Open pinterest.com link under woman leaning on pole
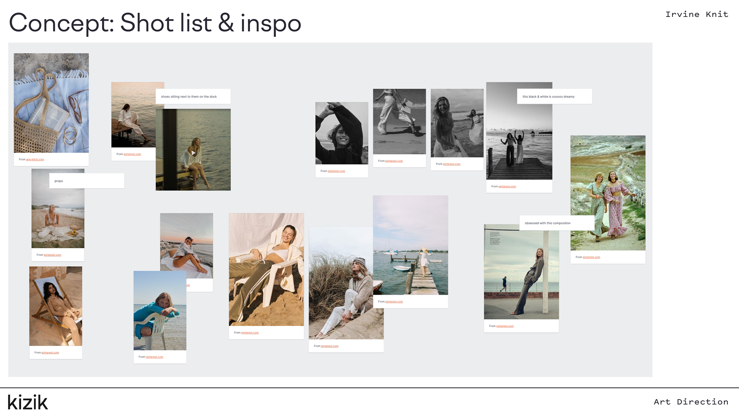The height and width of the screenshot is (415, 739). (505, 326)
